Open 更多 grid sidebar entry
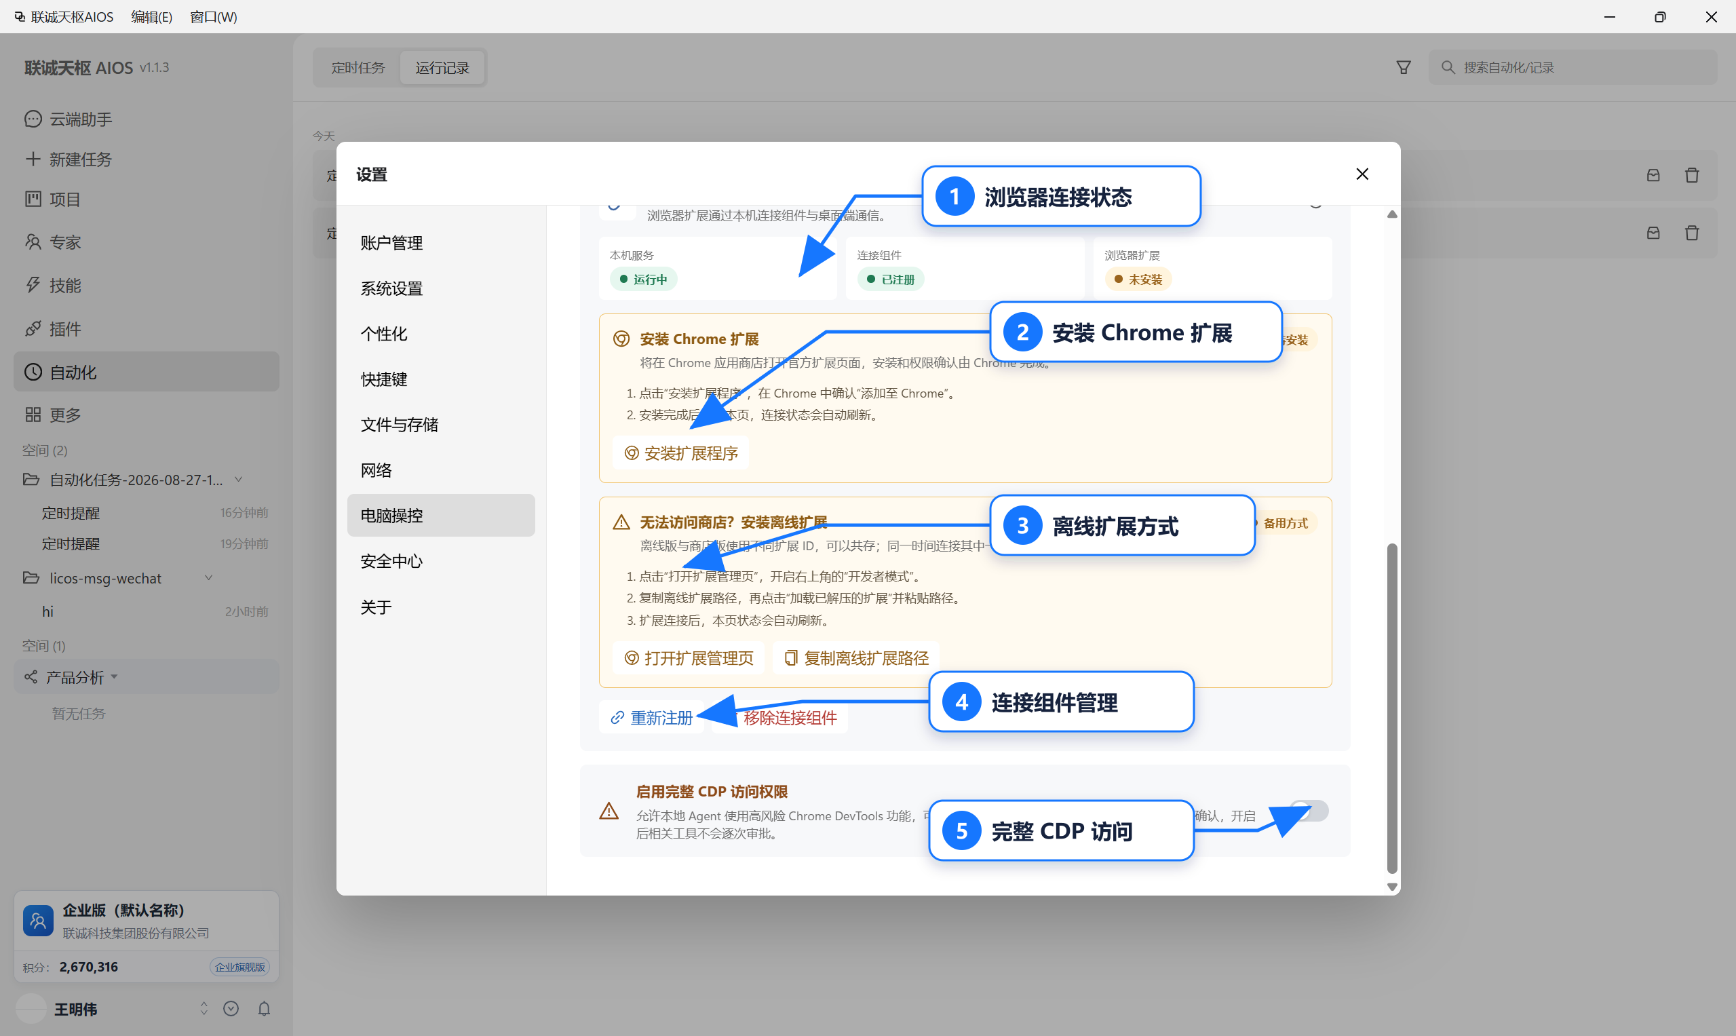Viewport: 1736px width, 1036px height. click(146, 415)
